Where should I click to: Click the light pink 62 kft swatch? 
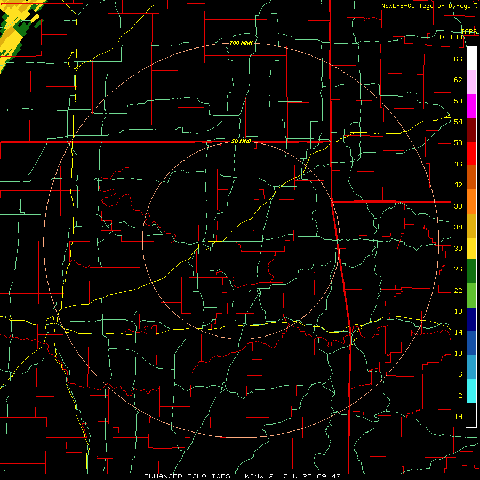471,82
